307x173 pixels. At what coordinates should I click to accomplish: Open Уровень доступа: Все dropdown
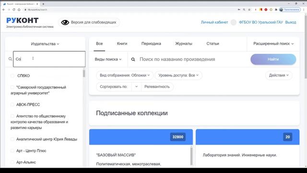pyautogui.click(x=178, y=75)
